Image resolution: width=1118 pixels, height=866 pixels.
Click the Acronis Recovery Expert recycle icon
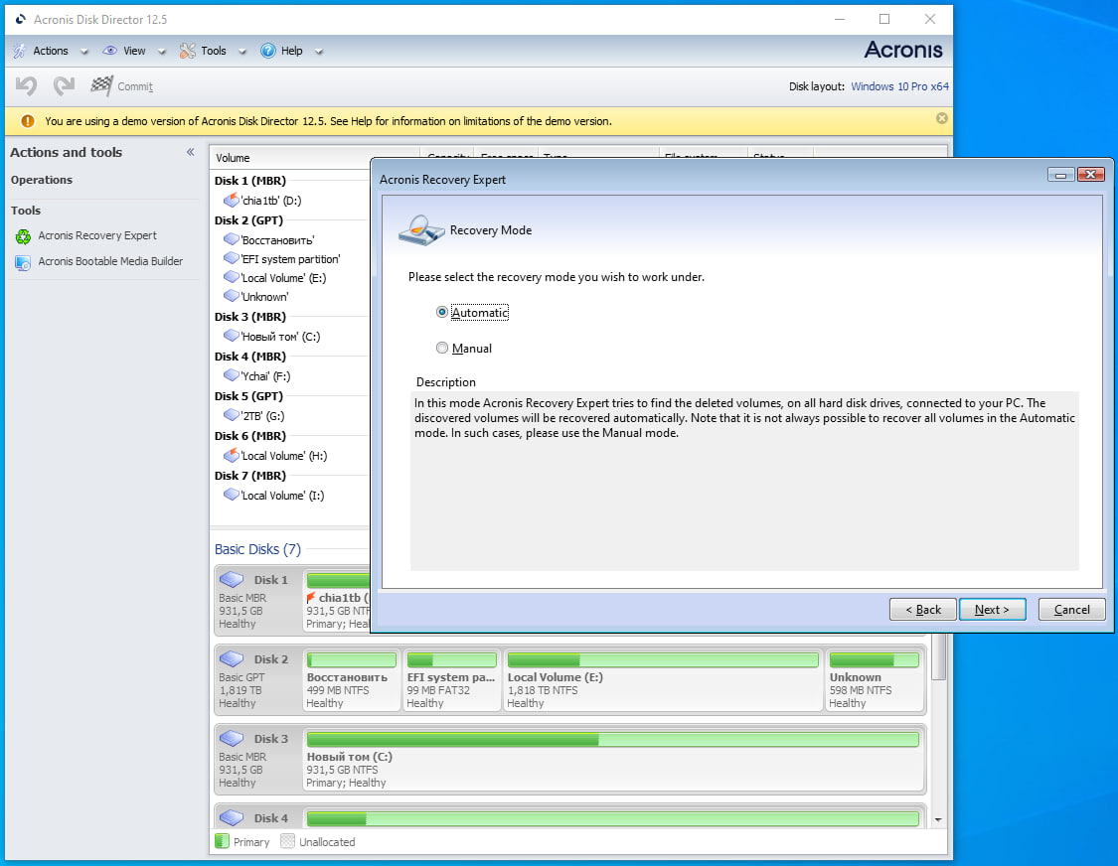click(23, 236)
